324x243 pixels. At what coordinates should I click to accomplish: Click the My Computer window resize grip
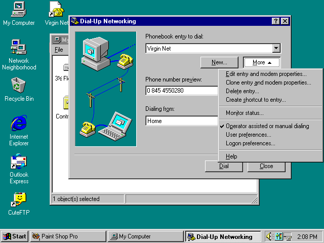pos(255,200)
